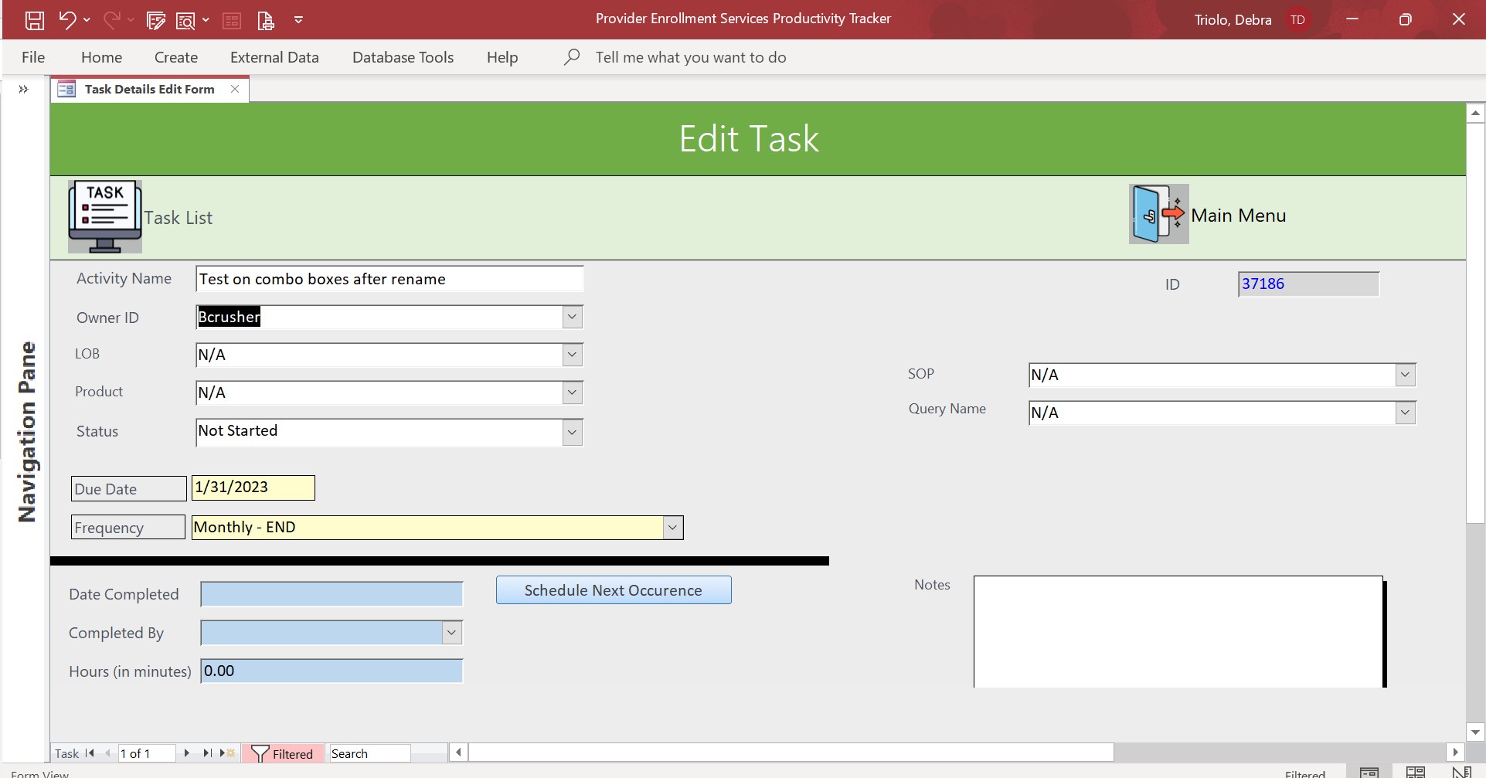Create a new record with the starburst icon
Image resolution: width=1486 pixels, height=778 pixels.
coord(226,753)
